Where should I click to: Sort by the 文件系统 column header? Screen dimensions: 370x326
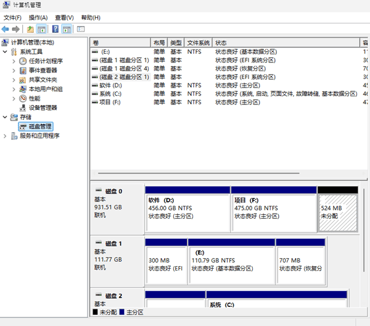pos(199,43)
